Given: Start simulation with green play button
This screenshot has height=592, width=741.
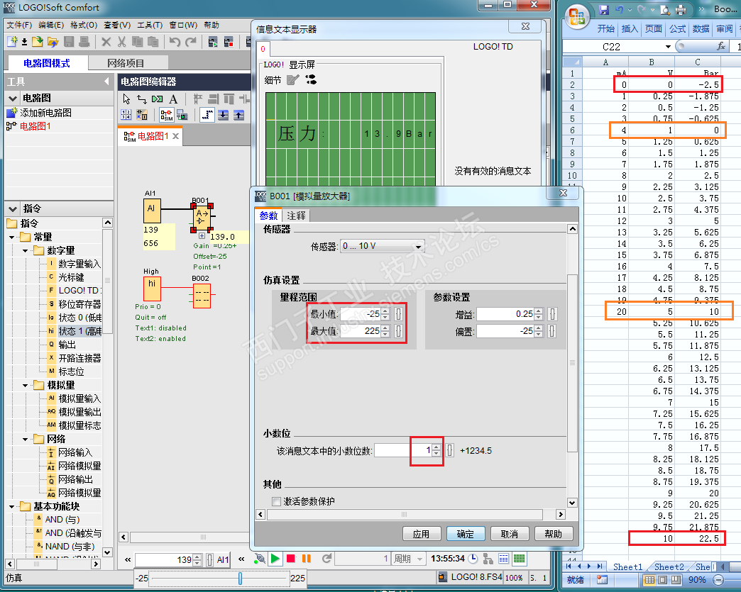Looking at the screenshot, I should [x=275, y=559].
